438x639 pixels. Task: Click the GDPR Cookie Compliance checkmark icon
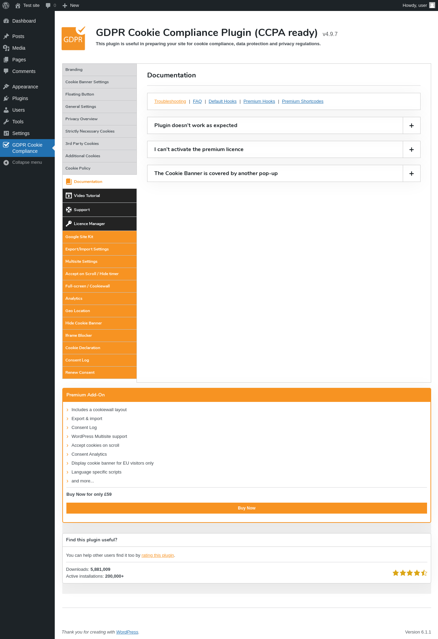click(6, 145)
